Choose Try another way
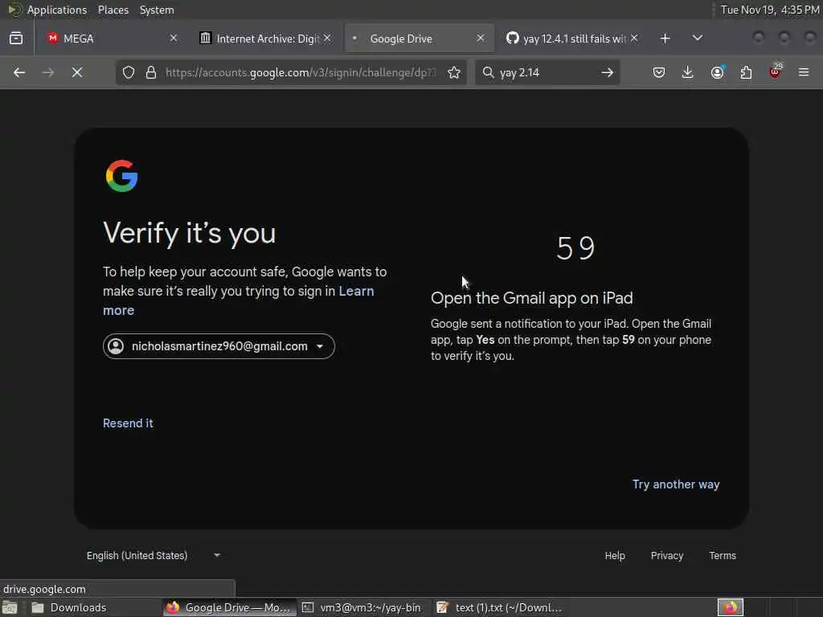 click(676, 484)
